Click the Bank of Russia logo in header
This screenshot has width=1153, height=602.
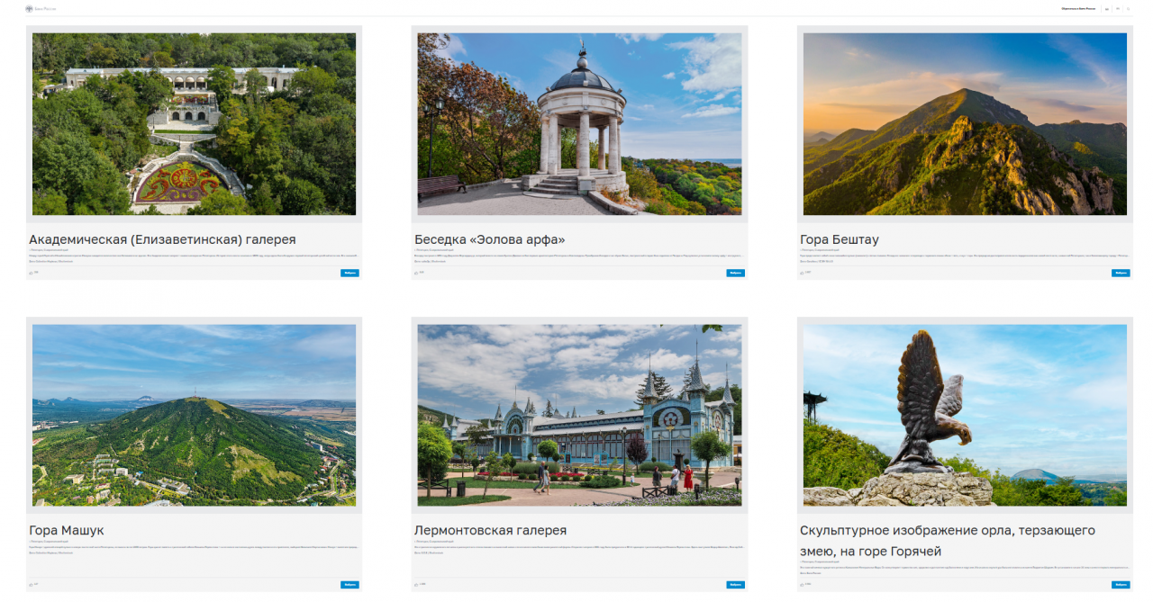click(x=29, y=8)
